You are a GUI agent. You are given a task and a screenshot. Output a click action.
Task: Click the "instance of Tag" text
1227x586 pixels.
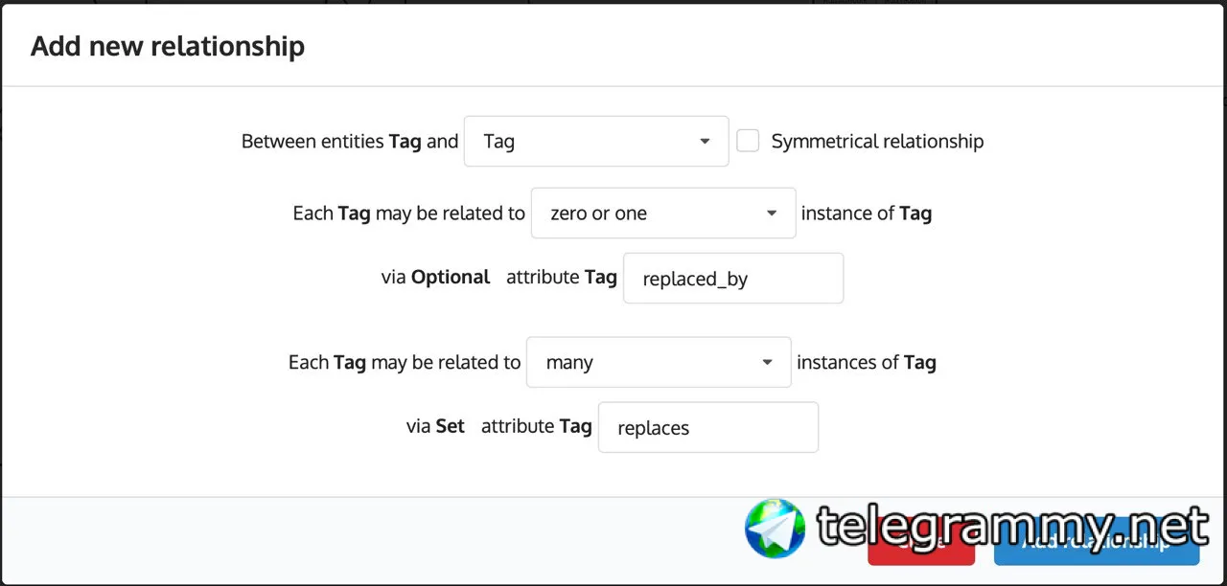pos(867,214)
